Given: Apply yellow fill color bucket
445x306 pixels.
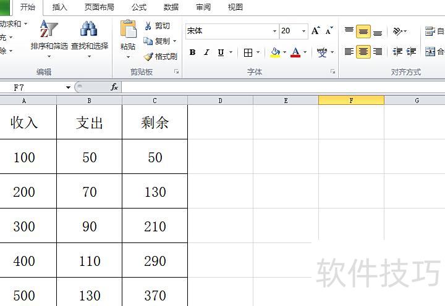Looking at the screenshot, I should (275, 52).
